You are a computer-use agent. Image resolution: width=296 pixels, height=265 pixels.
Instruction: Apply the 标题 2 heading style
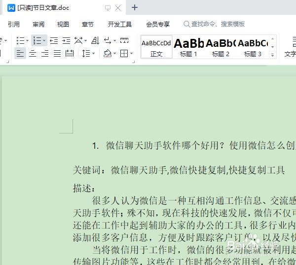(221, 47)
